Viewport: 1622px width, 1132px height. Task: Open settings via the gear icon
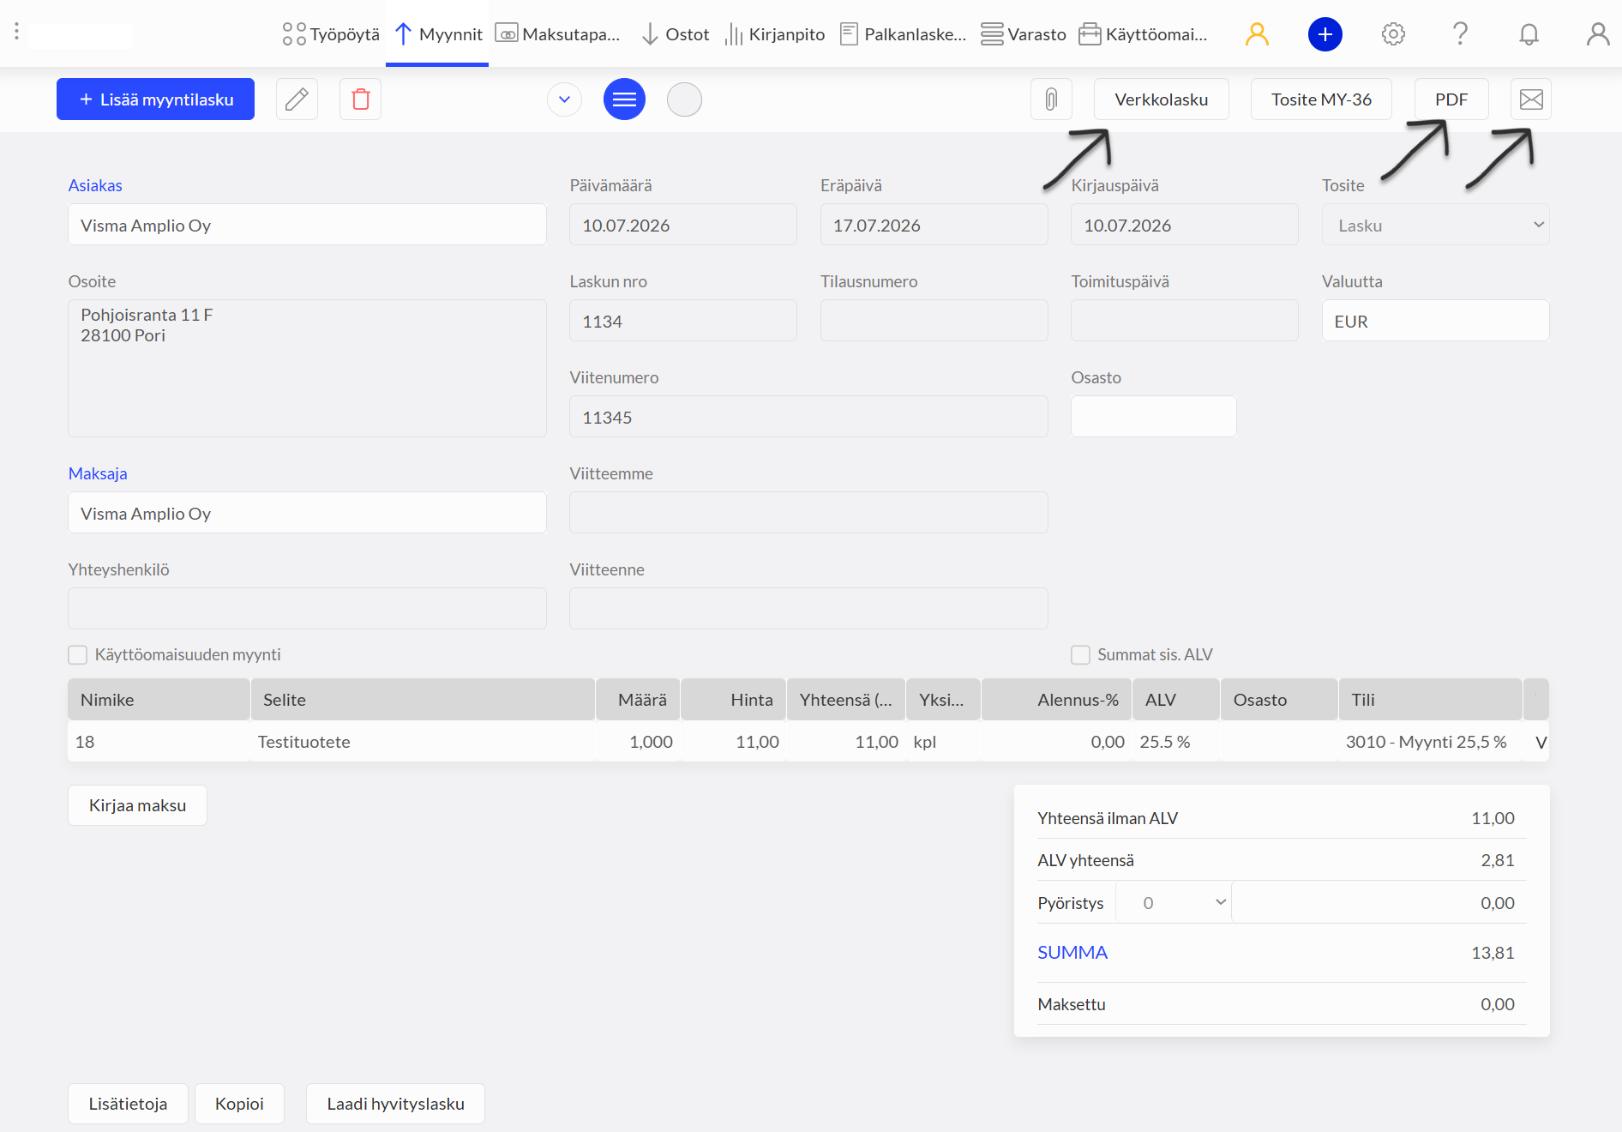click(x=1393, y=34)
